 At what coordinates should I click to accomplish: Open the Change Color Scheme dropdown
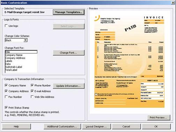click(25, 40)
